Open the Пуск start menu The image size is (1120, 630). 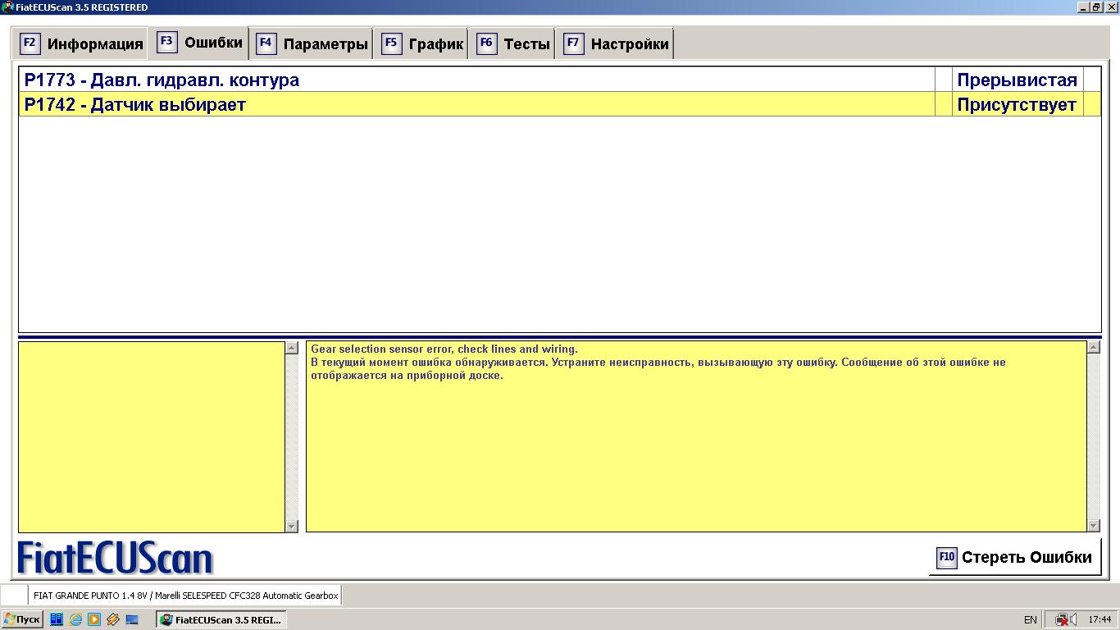22,619
